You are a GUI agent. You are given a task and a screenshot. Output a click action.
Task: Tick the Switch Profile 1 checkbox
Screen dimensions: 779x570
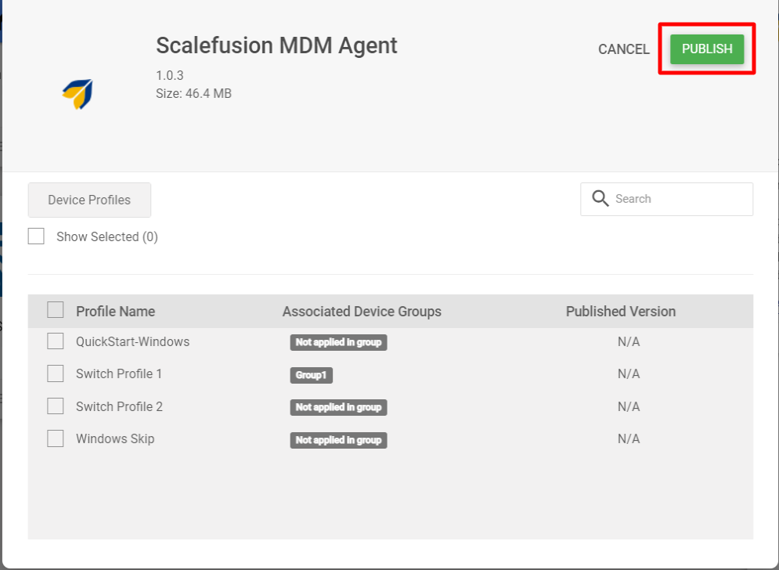[x=55, y=373]
